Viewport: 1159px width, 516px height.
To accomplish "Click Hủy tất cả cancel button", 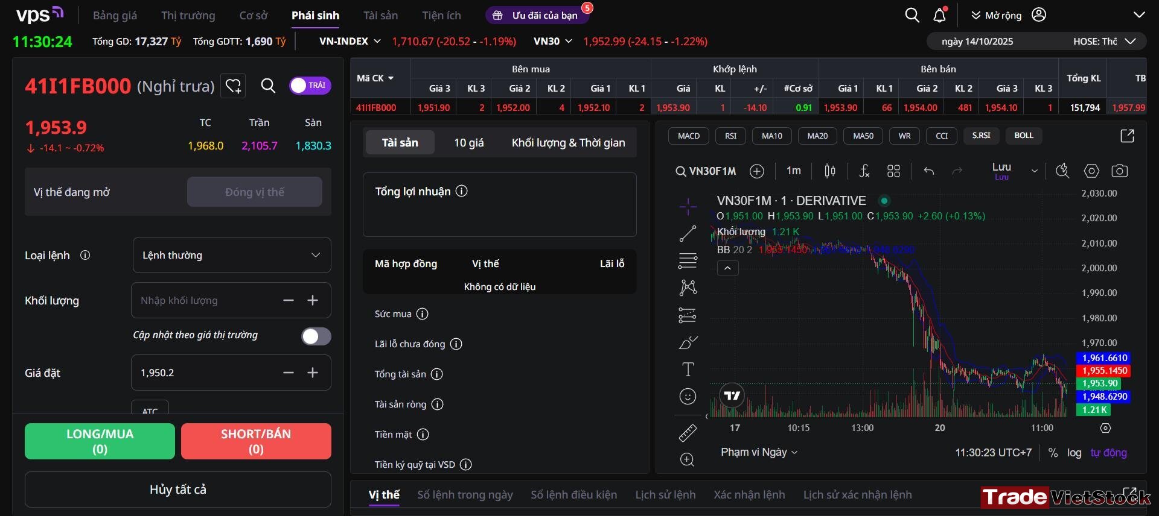I will [178, 489].
